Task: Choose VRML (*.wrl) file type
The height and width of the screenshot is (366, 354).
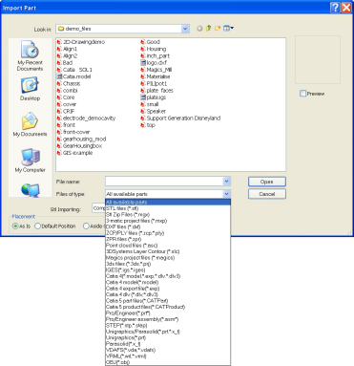Action: tap(168, 356)
